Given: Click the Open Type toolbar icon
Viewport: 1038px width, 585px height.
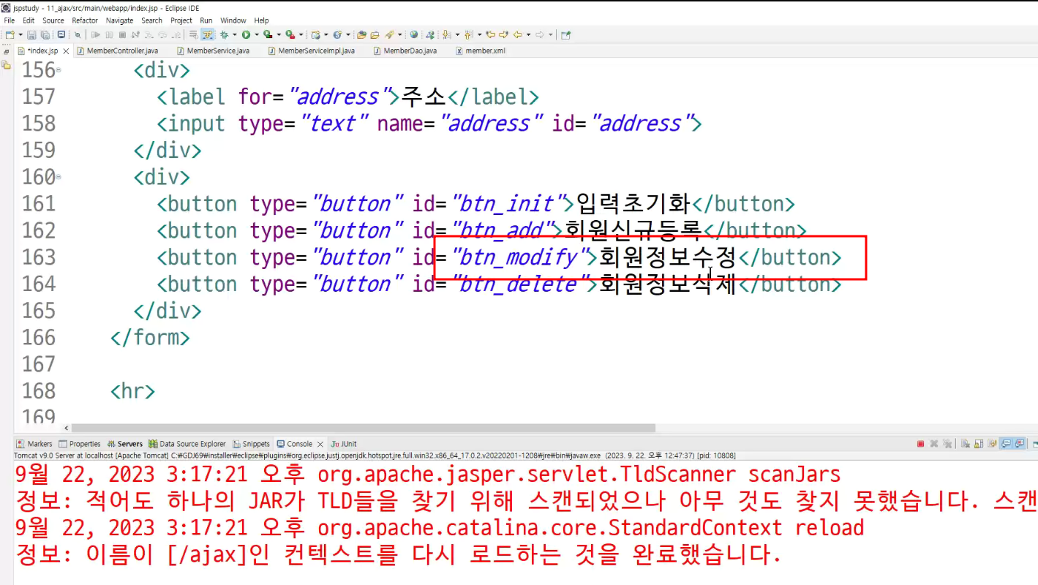Looking at the screenshot, I should tap(362, 34).
